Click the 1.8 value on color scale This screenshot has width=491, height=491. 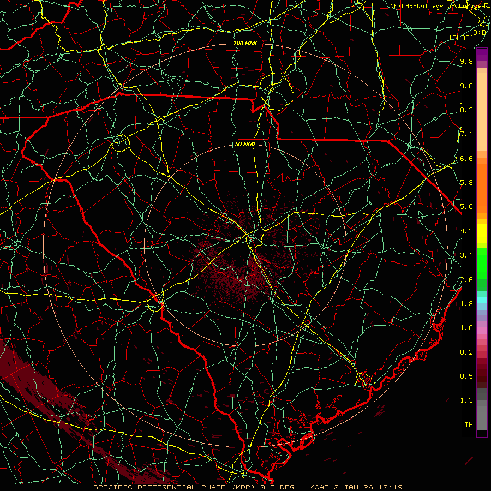[466, 304]
